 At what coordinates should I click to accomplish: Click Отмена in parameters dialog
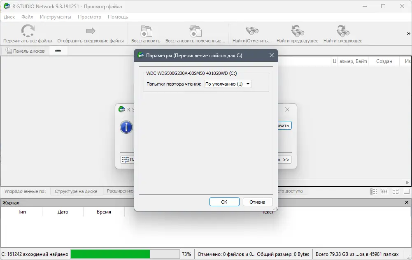(257, 202)
